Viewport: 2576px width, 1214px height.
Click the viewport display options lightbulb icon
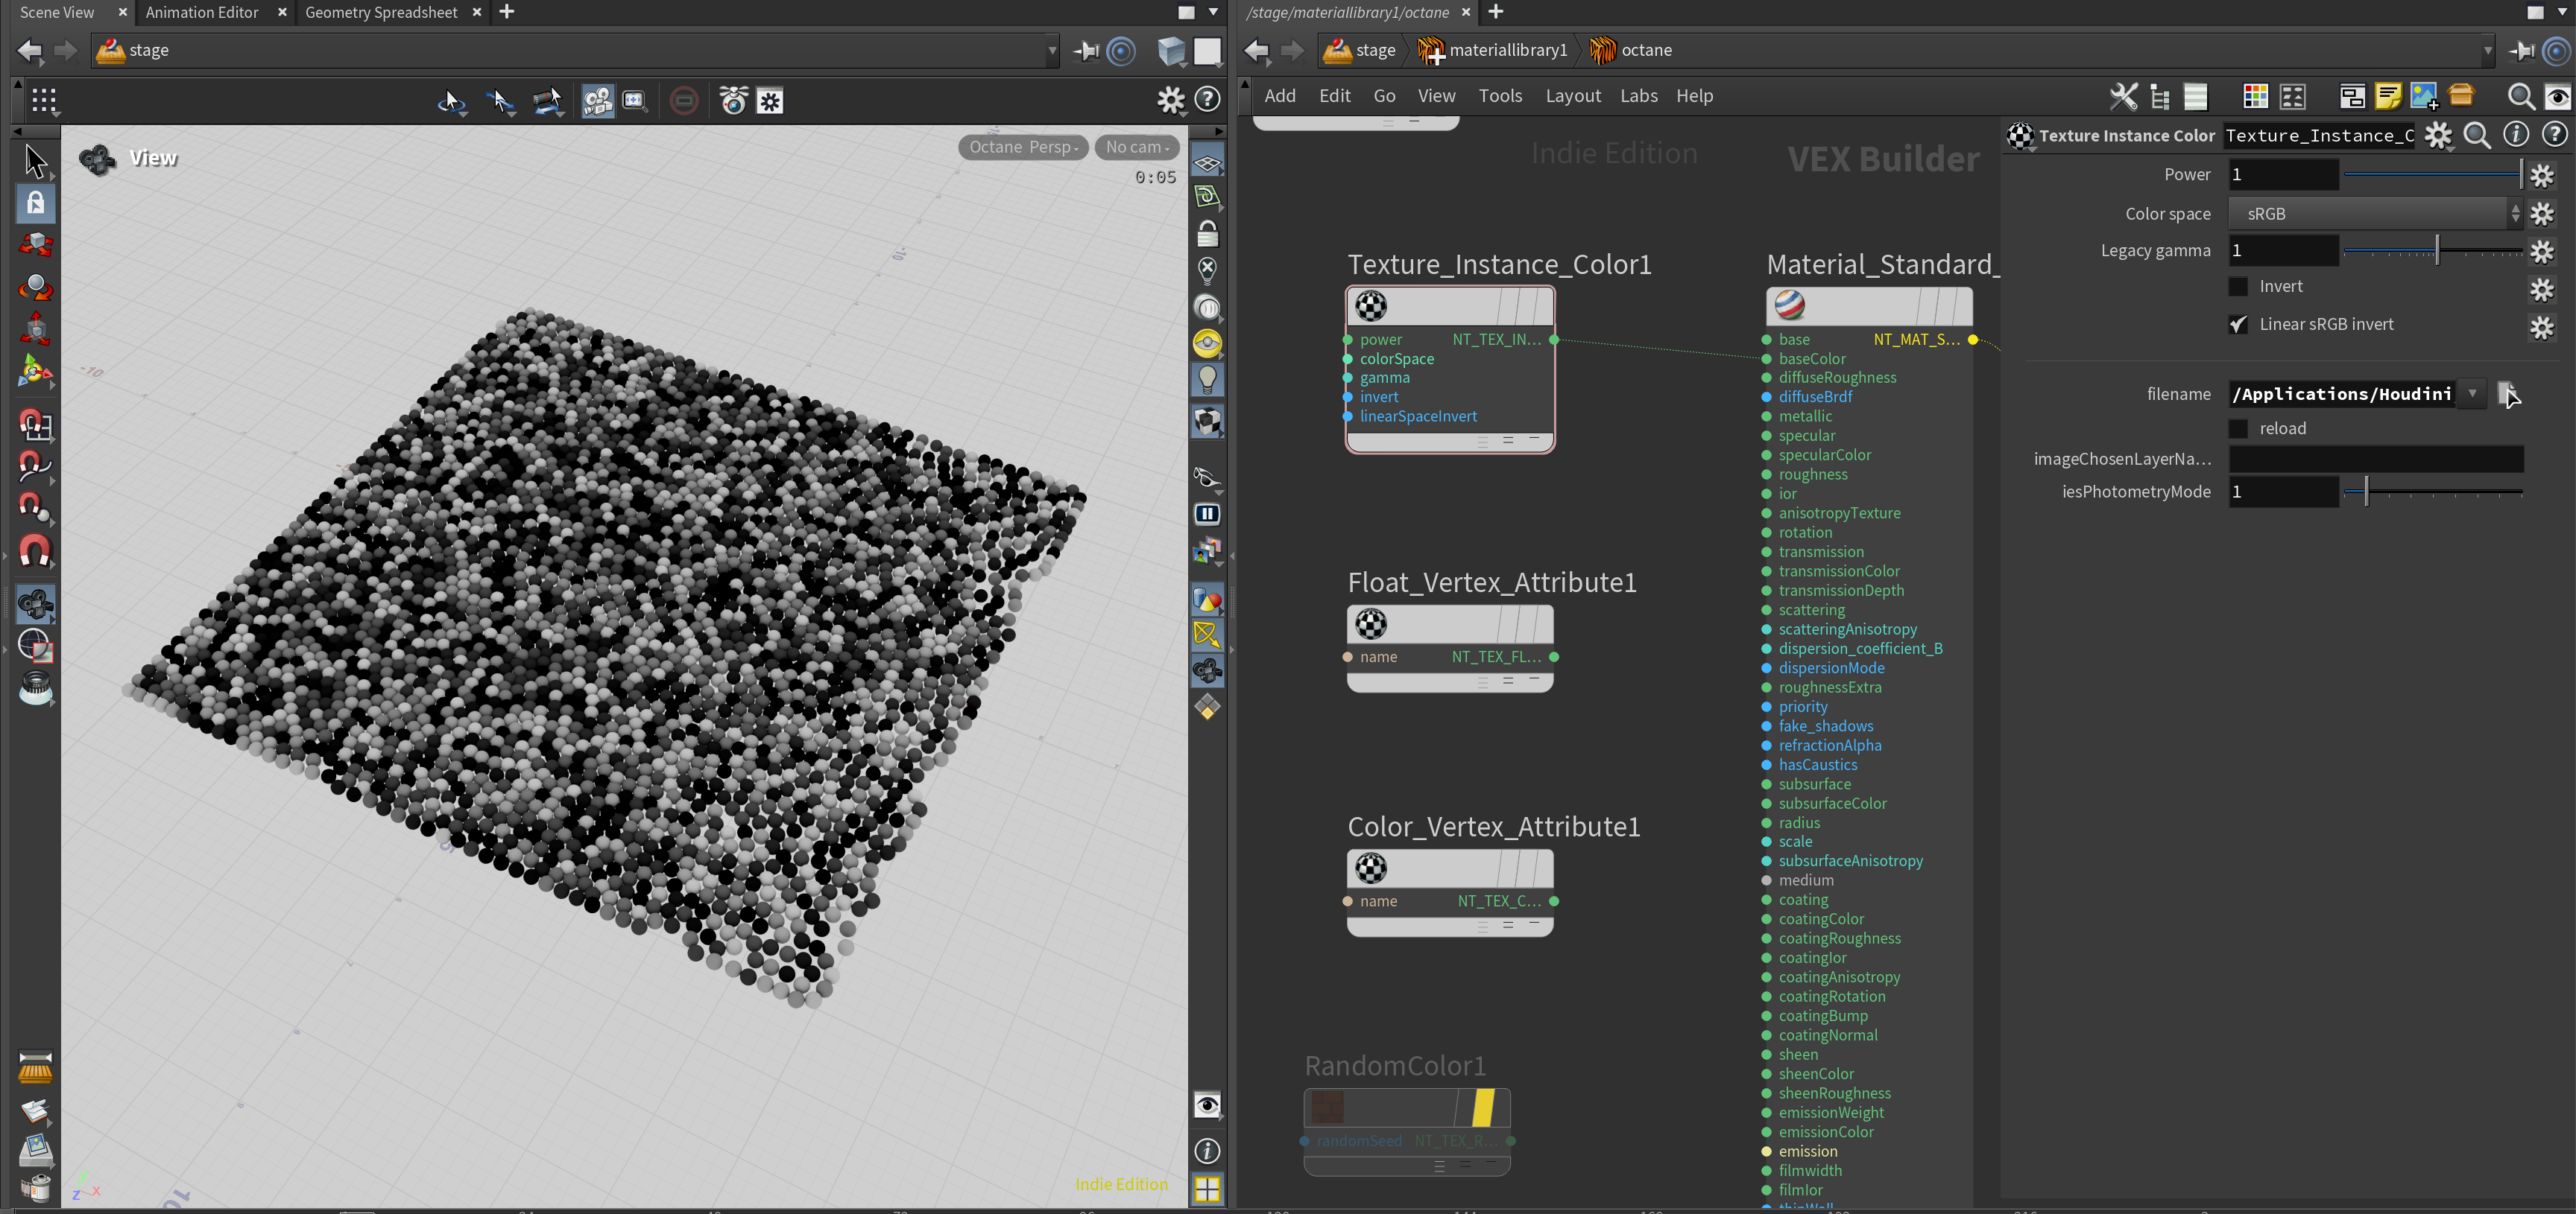pos(1207,380)
